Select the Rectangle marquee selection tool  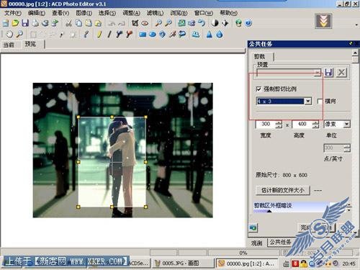point(33,35)
